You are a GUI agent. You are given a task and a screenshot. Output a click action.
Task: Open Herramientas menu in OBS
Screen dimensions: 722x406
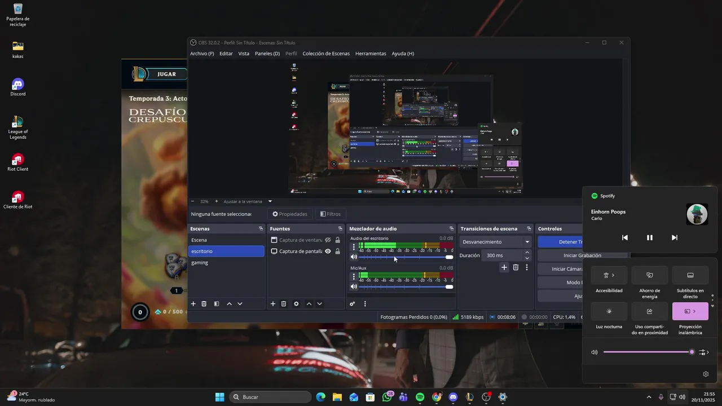coord(371,54)
